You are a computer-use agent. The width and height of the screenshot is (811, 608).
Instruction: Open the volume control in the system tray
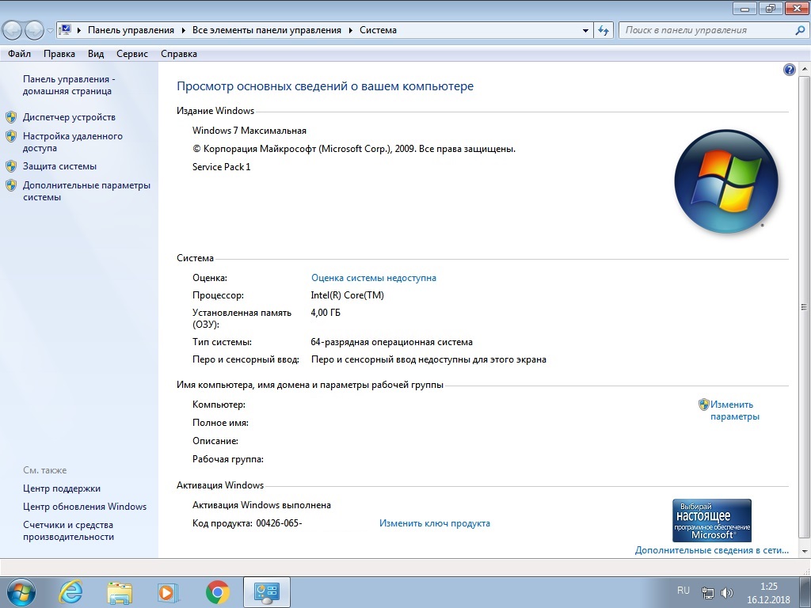pos(727,592)
